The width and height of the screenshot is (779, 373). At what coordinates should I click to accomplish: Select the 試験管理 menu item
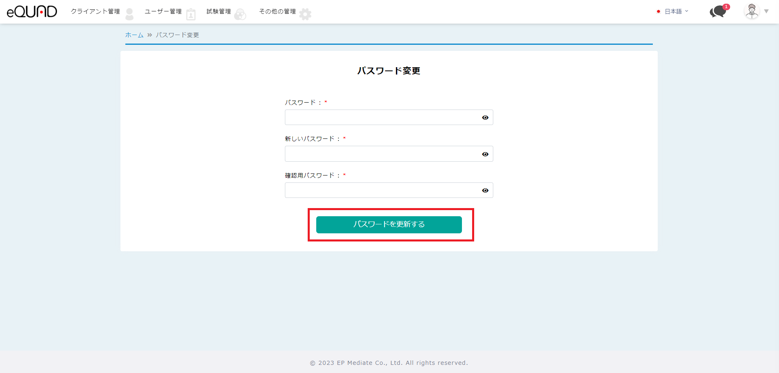(219, 11)
